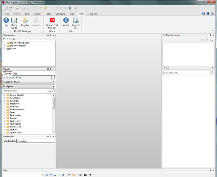
Task: Select the Recycle bin tree item
Action: point(14,98)
